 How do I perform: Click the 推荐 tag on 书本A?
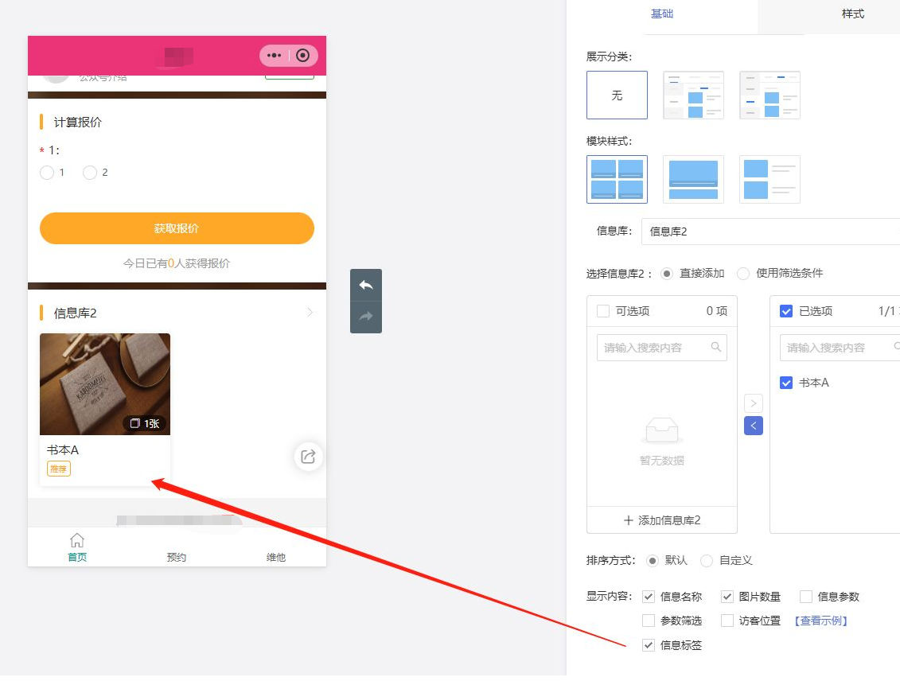(x=59, y=469)
